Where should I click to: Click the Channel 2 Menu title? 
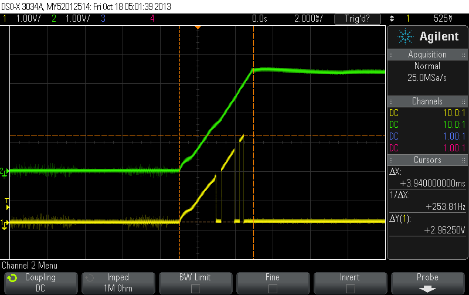(x=29, y=265)
